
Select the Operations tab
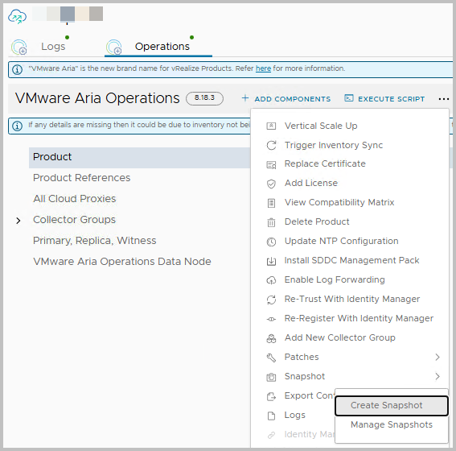162,46
